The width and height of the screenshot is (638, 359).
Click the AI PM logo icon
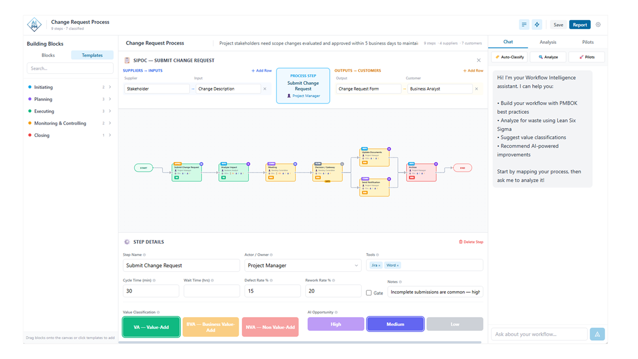pos(34,23)
